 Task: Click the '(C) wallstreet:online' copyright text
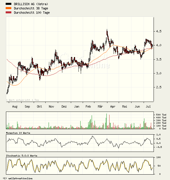pos(18,178)
